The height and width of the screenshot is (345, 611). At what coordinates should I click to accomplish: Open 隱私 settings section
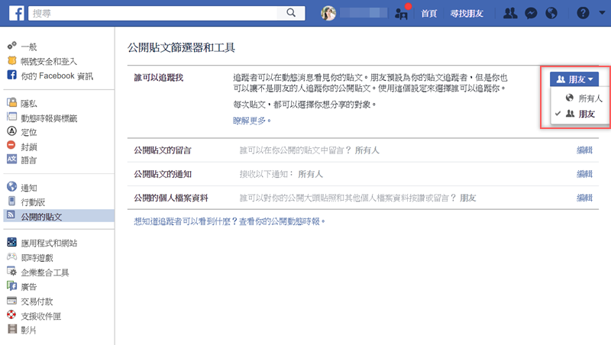(x=29, y=104)
